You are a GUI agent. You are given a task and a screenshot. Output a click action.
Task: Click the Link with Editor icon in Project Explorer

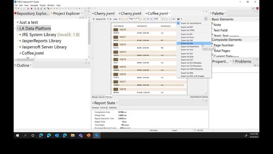[83, 18]
